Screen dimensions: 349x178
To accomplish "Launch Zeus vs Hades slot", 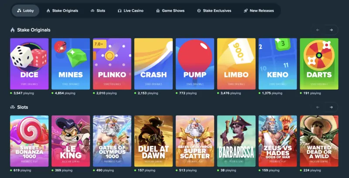I will 278,141.
